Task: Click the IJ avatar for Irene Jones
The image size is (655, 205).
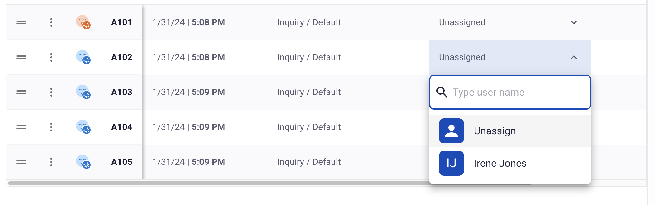Action: [451, 163]
